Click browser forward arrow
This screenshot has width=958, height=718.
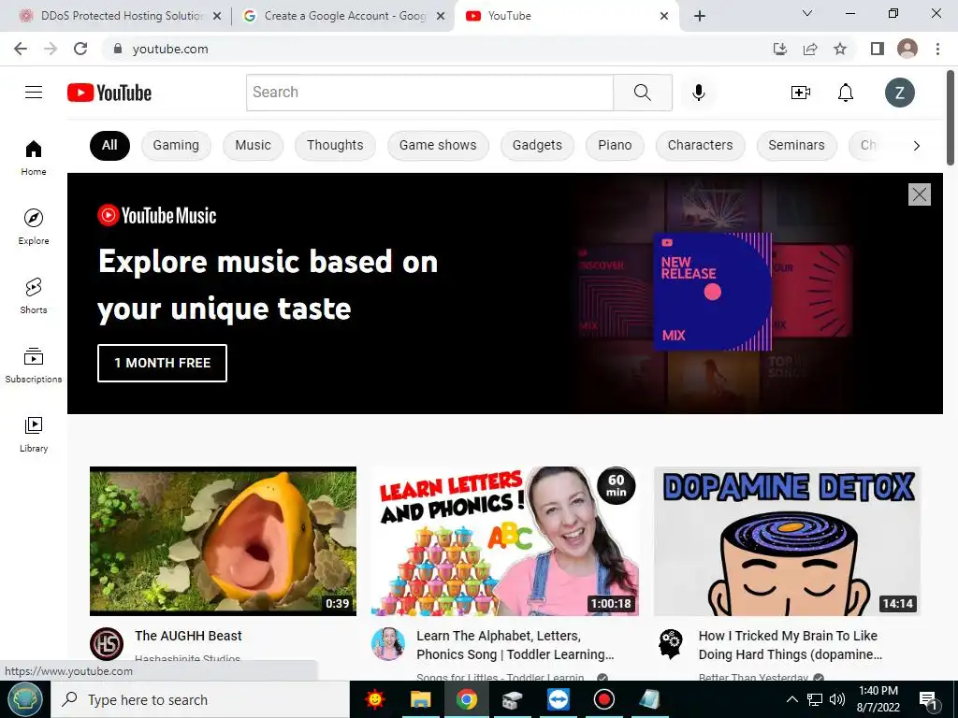coord(51,49)
